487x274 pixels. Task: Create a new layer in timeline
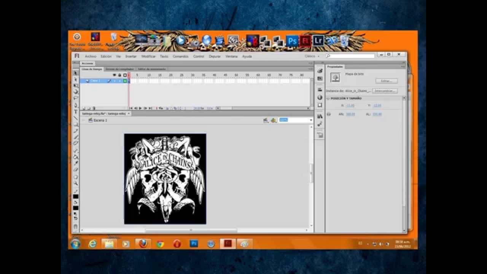click(83, 108)
